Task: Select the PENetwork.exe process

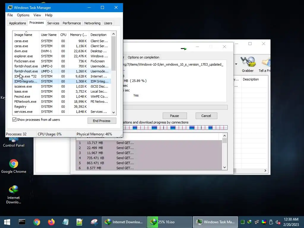Action: pos(62,102)
